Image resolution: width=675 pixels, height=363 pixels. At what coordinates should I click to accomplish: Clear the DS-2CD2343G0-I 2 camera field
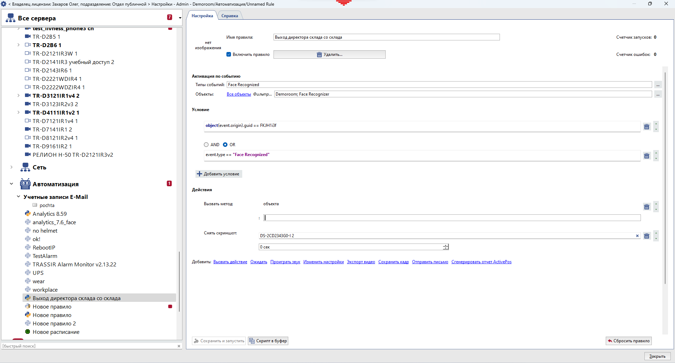tap(638, 236)
